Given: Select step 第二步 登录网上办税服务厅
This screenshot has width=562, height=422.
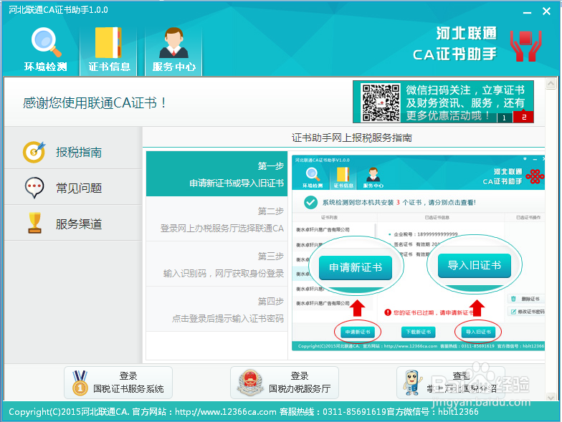Looking at the screenshot, I should coord(216,219).
